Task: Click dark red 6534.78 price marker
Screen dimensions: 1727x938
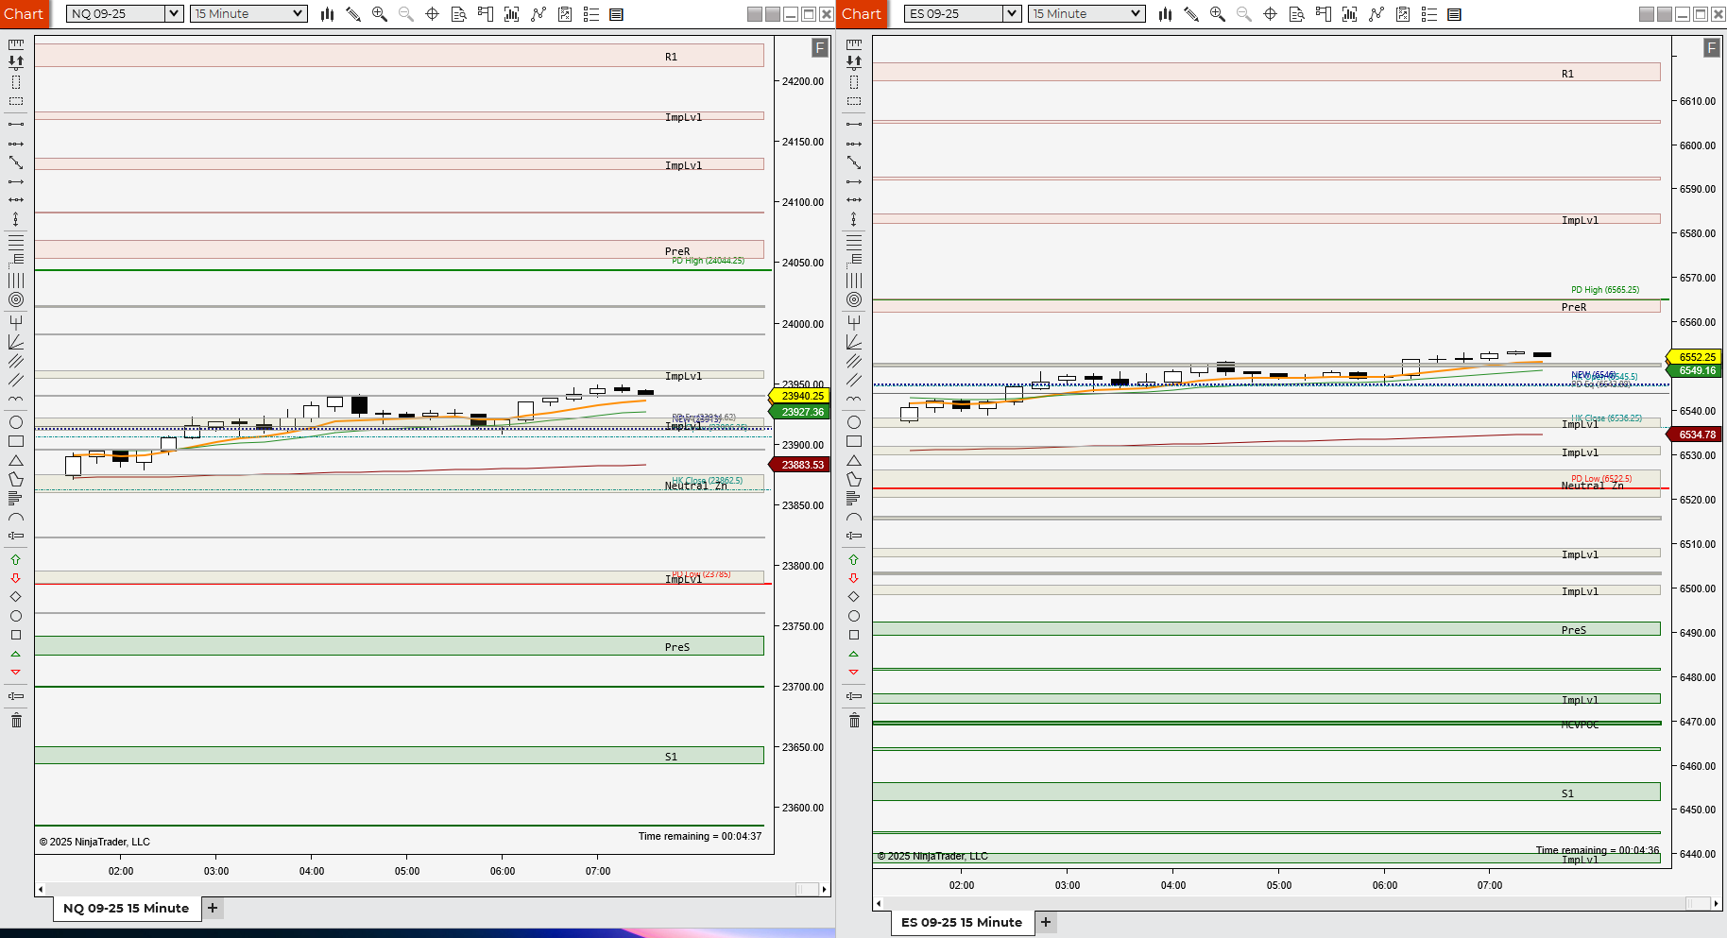Action: (1696, 435)
